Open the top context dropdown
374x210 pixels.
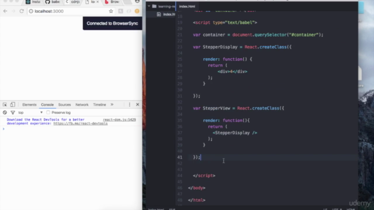(x=30, y=113)
